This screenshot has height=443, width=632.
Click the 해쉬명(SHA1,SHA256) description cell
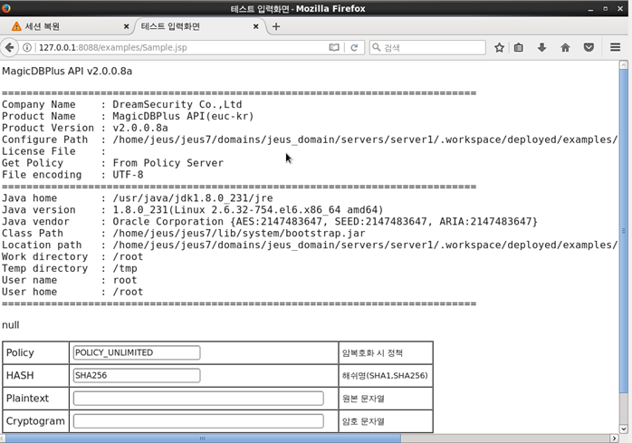coord(386,376)
